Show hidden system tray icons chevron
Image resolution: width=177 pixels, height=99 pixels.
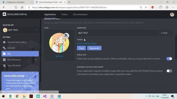(147, 96)
